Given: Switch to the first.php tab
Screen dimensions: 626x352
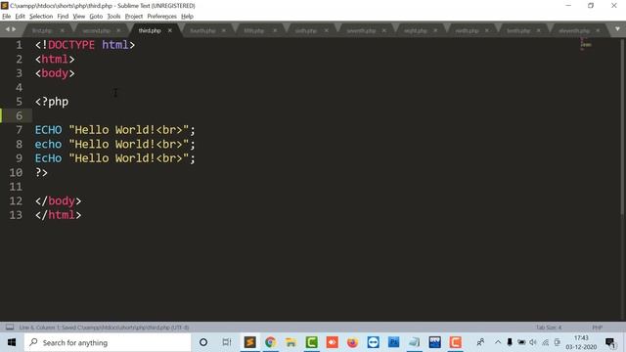Looking at the screenshot, I should 42,30.
